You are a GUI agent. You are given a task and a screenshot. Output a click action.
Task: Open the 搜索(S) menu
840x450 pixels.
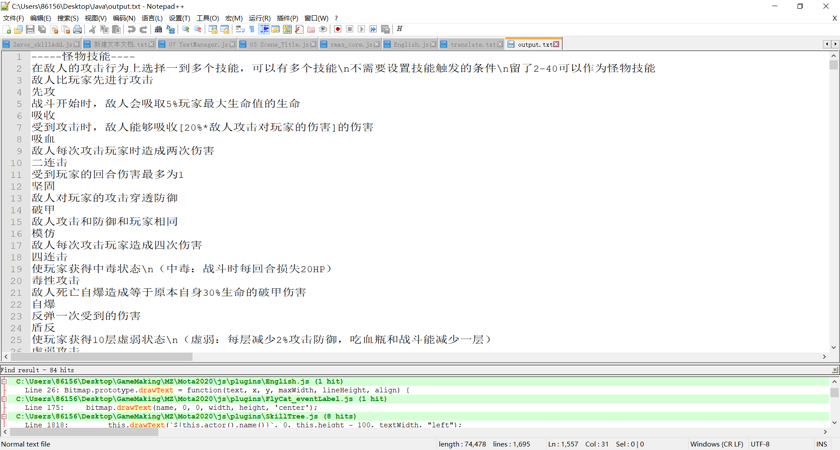tap(68, 18)
